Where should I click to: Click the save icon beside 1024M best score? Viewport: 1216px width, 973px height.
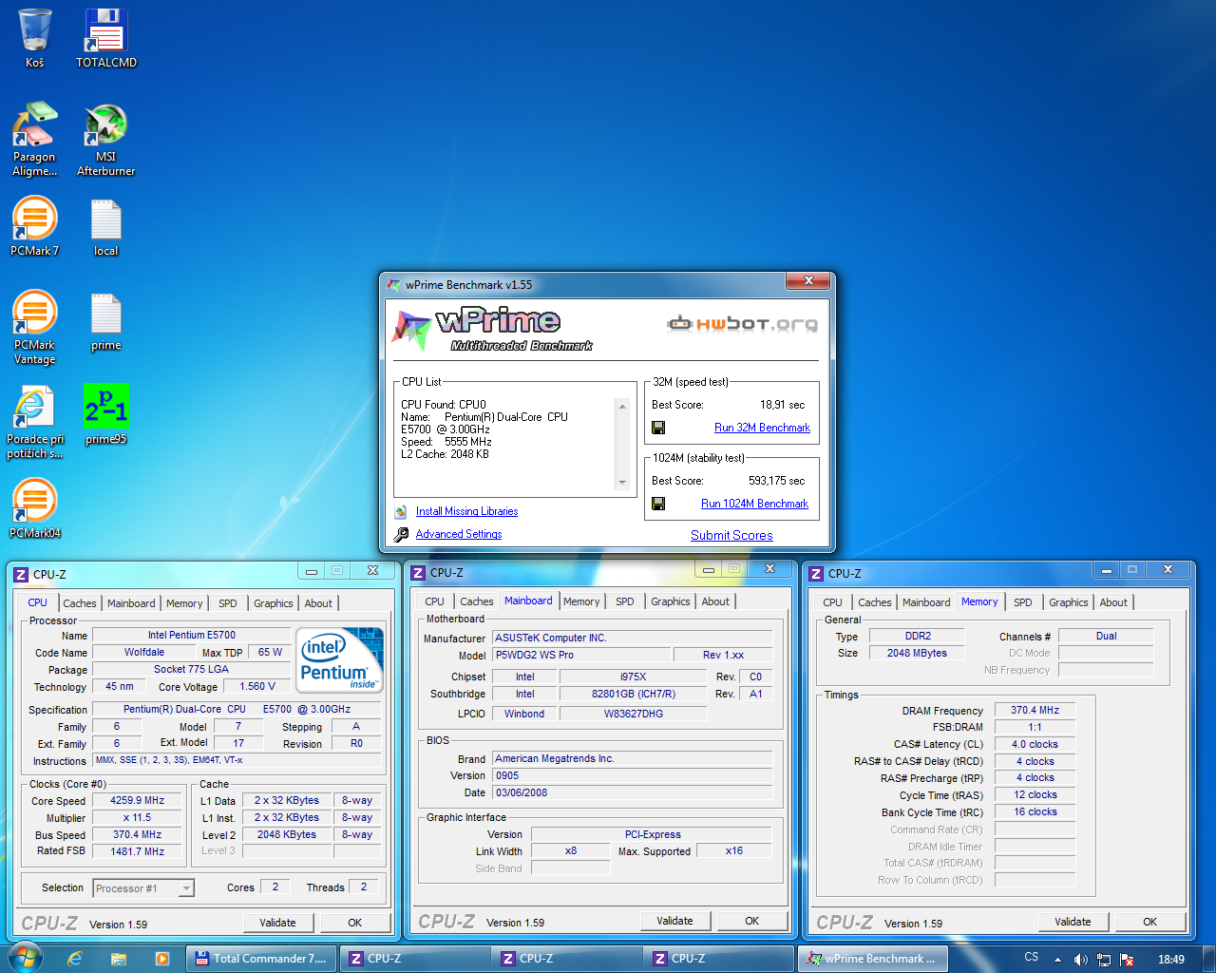click(x=658, y=504)
